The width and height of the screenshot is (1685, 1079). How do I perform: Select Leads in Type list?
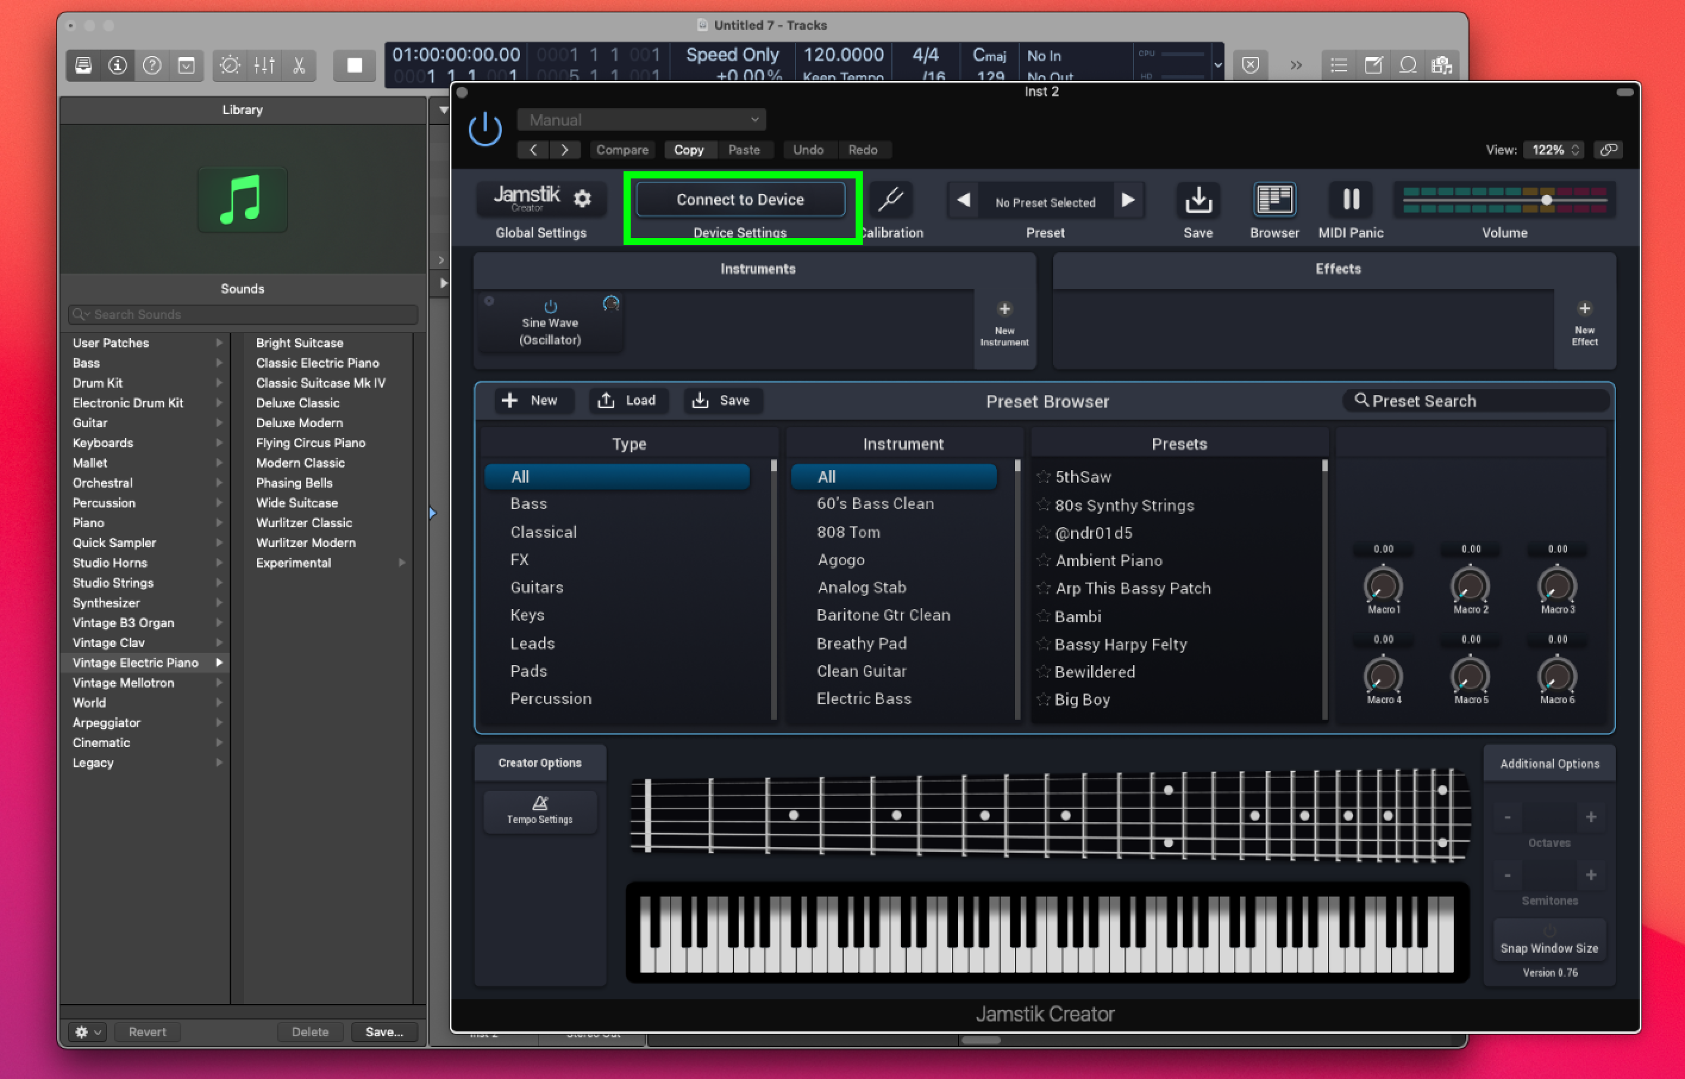click(x=533, y=643)
